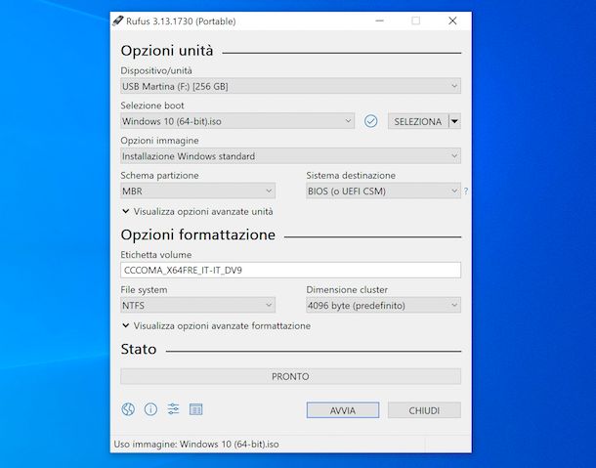596x468 pixels.
Task: Click the SELEZIONA button
Action: pyautogui.click(x=418, y=122)
